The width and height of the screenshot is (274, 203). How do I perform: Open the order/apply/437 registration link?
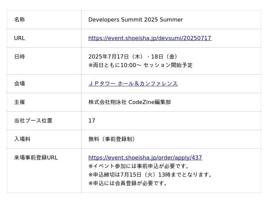pyautogui.click(x=145, y=158)
